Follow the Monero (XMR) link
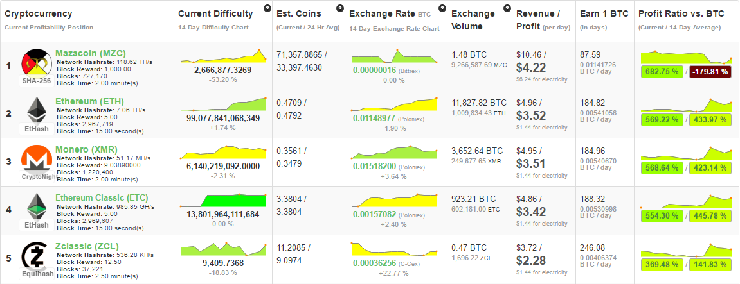The image size is (740, 284). tap(87, 149)
